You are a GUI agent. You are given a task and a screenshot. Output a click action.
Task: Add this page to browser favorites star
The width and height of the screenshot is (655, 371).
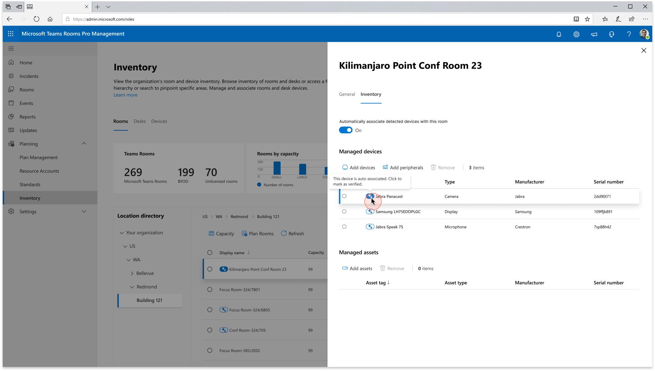[x=587, y=19]
